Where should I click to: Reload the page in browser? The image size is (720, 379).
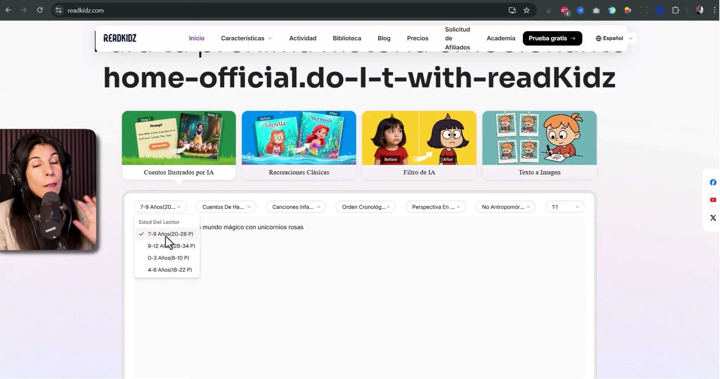pos(40,10)
